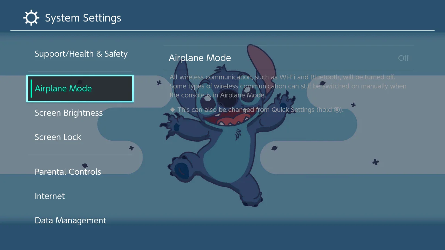The image size is (445, 250).
Task: Open Screen Lock settings
Action: 58,137
